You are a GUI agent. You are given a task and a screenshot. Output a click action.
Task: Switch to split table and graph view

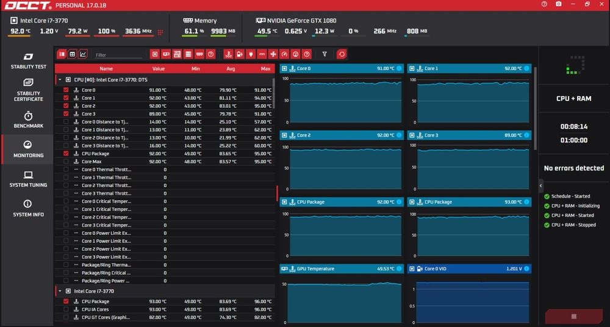pyautogui.click(x=62, y=54)
